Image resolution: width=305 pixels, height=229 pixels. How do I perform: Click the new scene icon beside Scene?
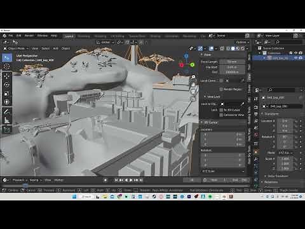point(247,36)
